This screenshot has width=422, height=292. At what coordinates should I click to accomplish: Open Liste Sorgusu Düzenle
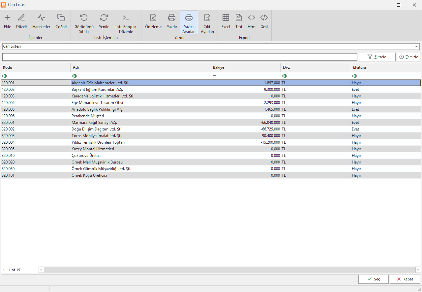point(126,23)
